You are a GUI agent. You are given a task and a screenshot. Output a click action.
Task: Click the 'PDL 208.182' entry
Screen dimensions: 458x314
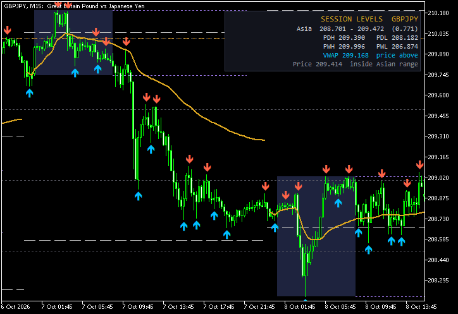coord(397,38)
